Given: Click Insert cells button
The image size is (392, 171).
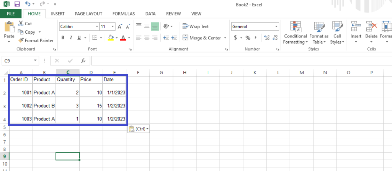Looking at the screenshot, I should pos(356,32).
